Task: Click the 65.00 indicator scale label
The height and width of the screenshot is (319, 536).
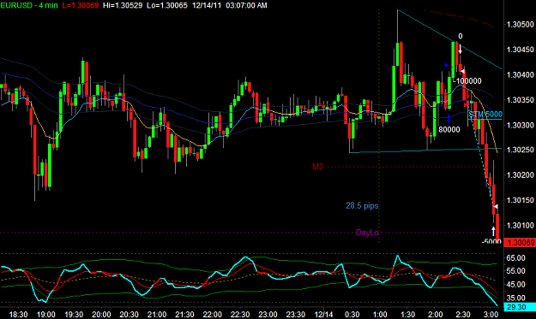Action: pos(515,258)
